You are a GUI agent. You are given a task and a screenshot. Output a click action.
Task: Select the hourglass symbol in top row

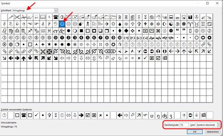point(146,17)
